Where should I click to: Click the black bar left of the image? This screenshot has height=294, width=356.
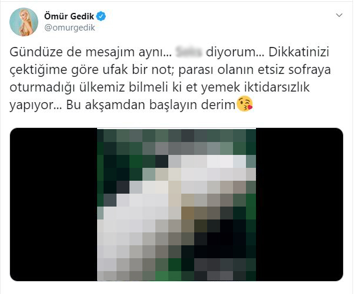[54, 205]
